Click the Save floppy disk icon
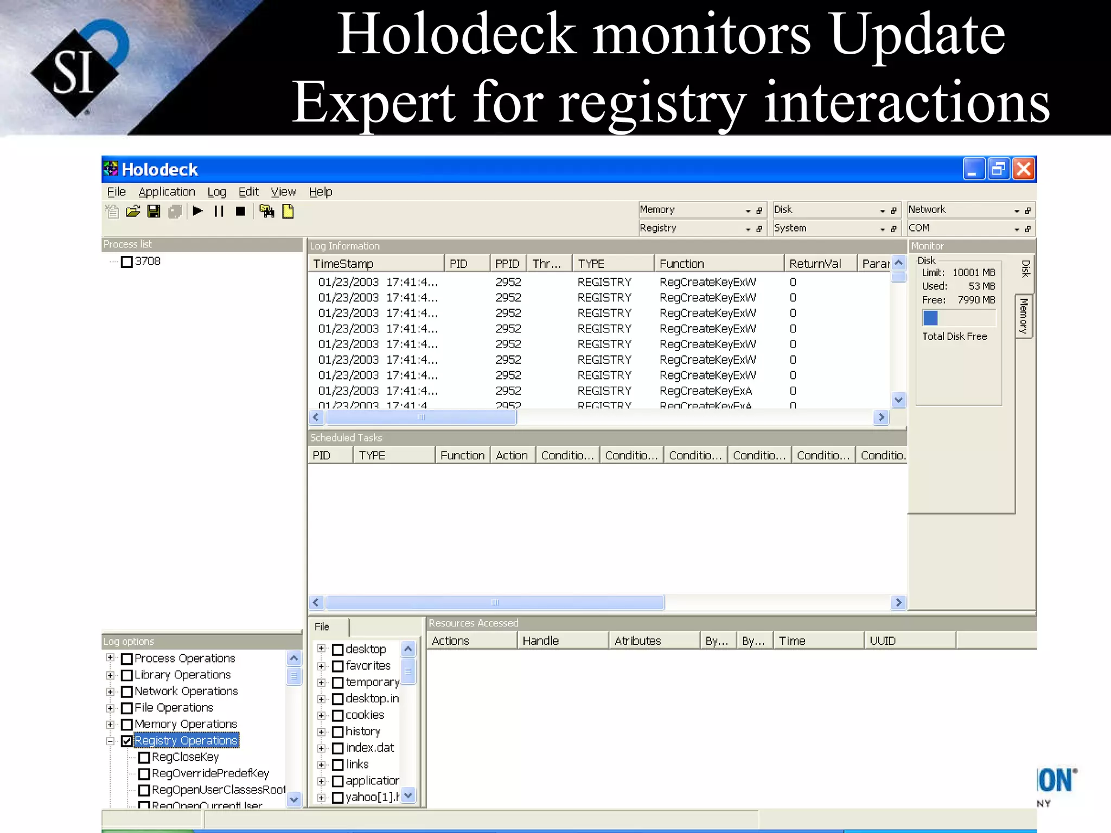 tap(154, 212)
